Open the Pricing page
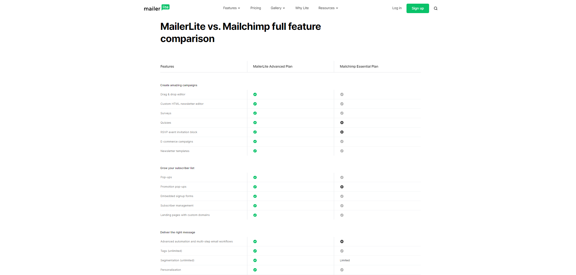The height and width of the screenshot is (275, 576). [x=256, y=8]
